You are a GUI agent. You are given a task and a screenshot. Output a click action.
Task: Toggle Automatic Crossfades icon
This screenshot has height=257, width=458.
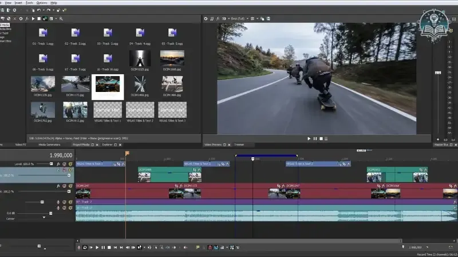[x=216, y=247]
